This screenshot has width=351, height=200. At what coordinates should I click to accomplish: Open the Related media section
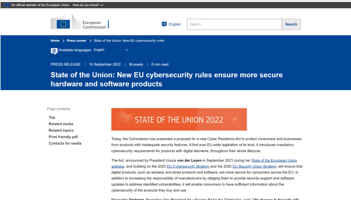[x=61, y=124]
